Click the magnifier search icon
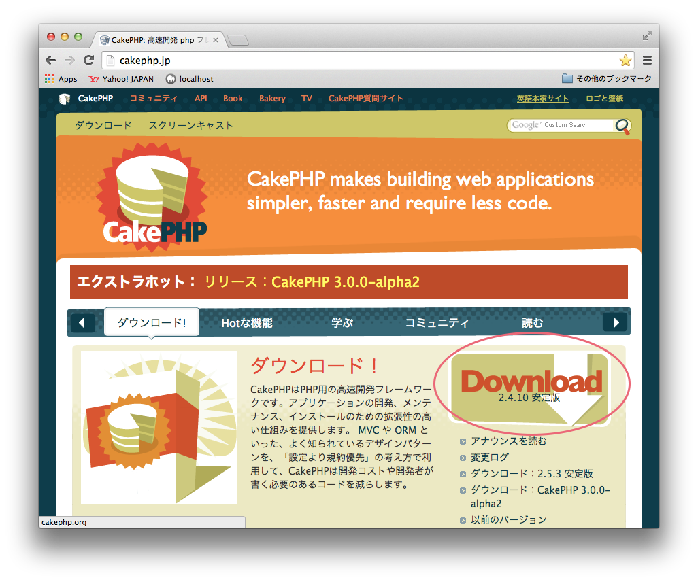This screenshot has height=582, width=698. tap(622, 126)
